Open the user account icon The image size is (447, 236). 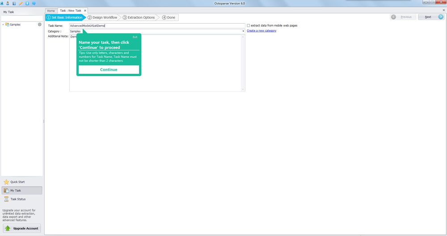8,3
